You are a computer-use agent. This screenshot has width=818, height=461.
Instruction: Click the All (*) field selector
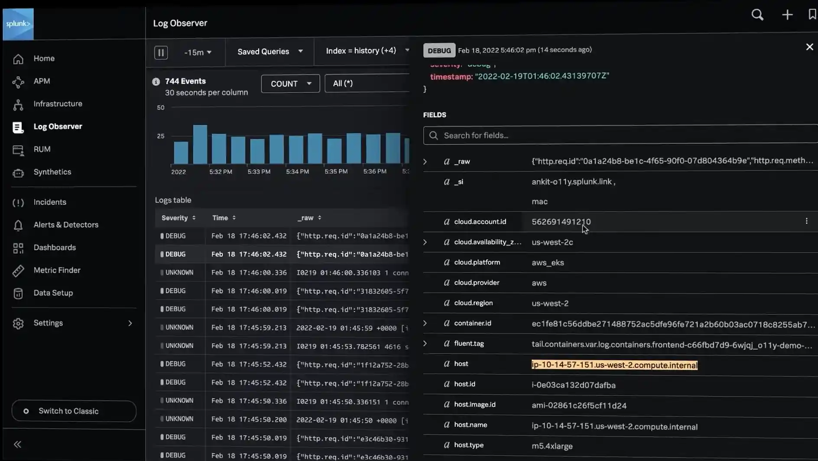click(x=367, y=83)
